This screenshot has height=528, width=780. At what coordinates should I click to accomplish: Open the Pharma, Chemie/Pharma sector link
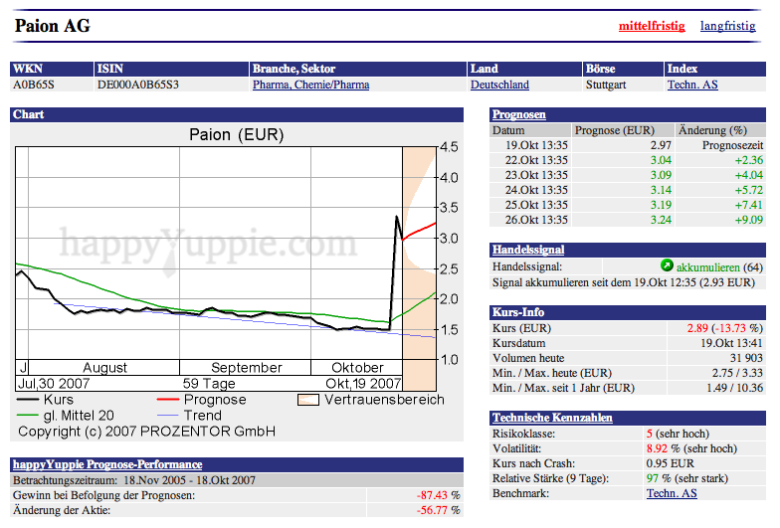click(310, 86)
